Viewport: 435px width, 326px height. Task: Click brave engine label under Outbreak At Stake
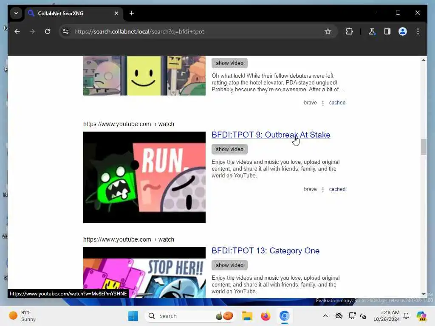[x=310, y=189]
